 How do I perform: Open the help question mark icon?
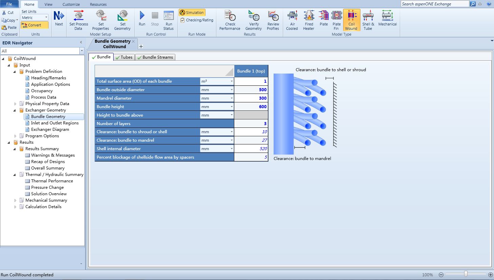(x=489, y=4)
